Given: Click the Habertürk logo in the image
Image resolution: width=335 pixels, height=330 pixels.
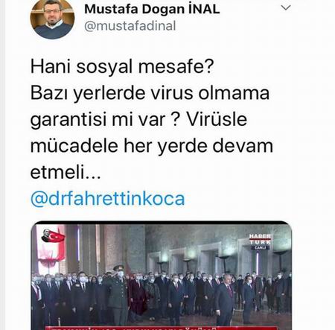Looking at the screenshot, I should (260, 239).
